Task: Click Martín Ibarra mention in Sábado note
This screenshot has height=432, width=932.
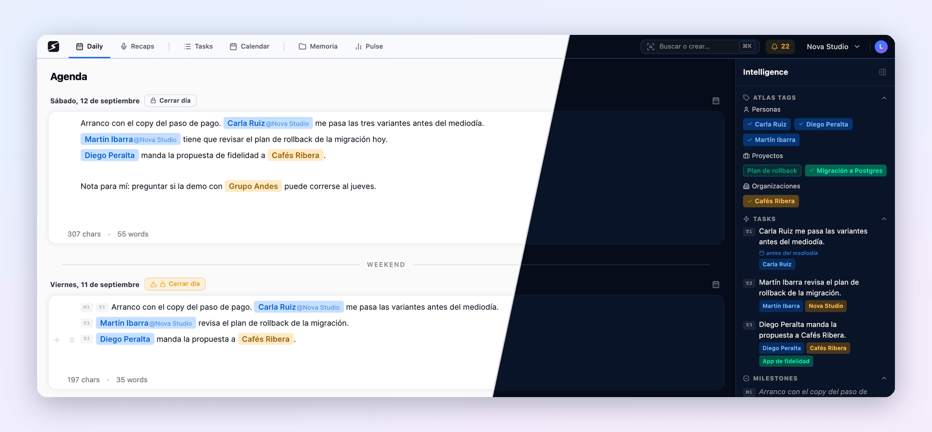Action: tap(131, 139)
